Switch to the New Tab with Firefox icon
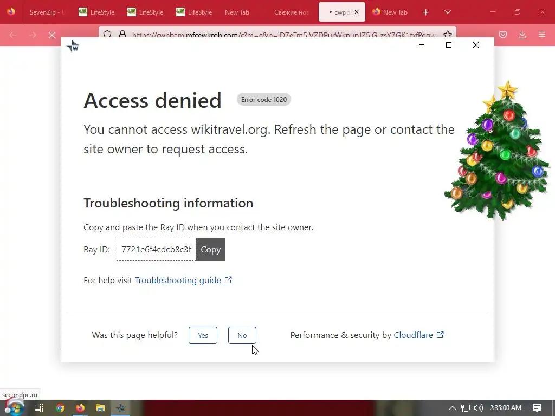 (x=390, y=12)
